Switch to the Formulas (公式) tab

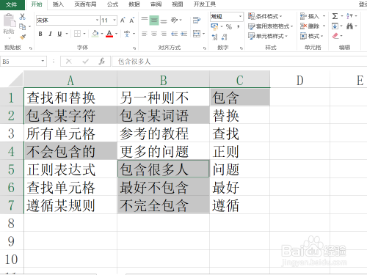112,4
